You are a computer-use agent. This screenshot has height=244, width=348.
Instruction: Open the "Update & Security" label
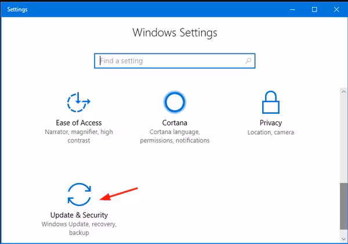pos(79,215)
